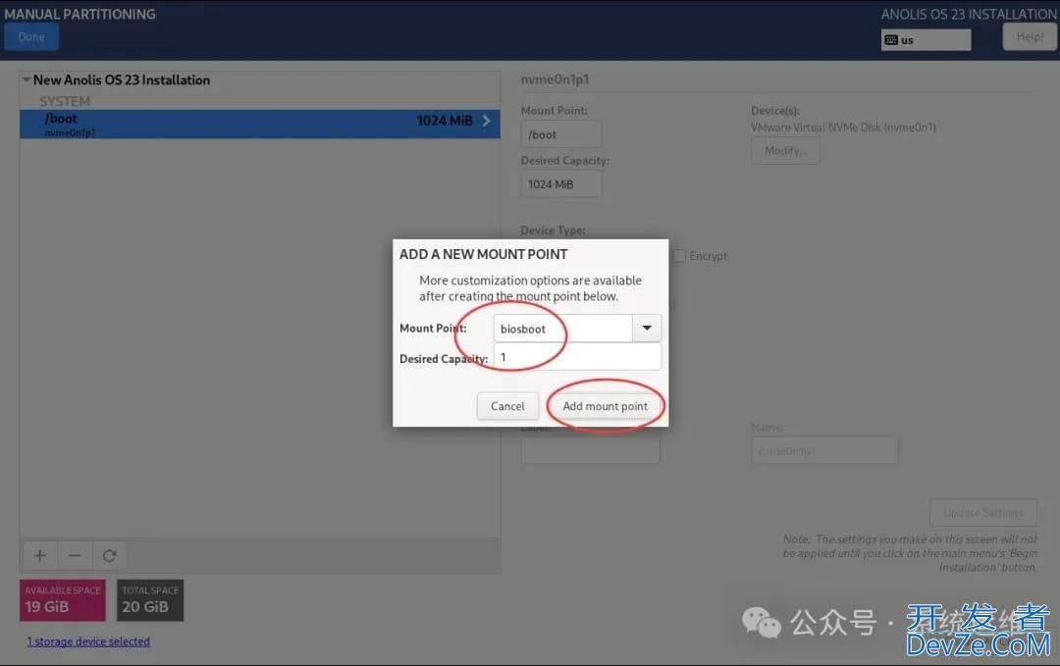This screenshot has width=1060, height=666.
Task: Click the Update Settings button
Action: [982, 513]
